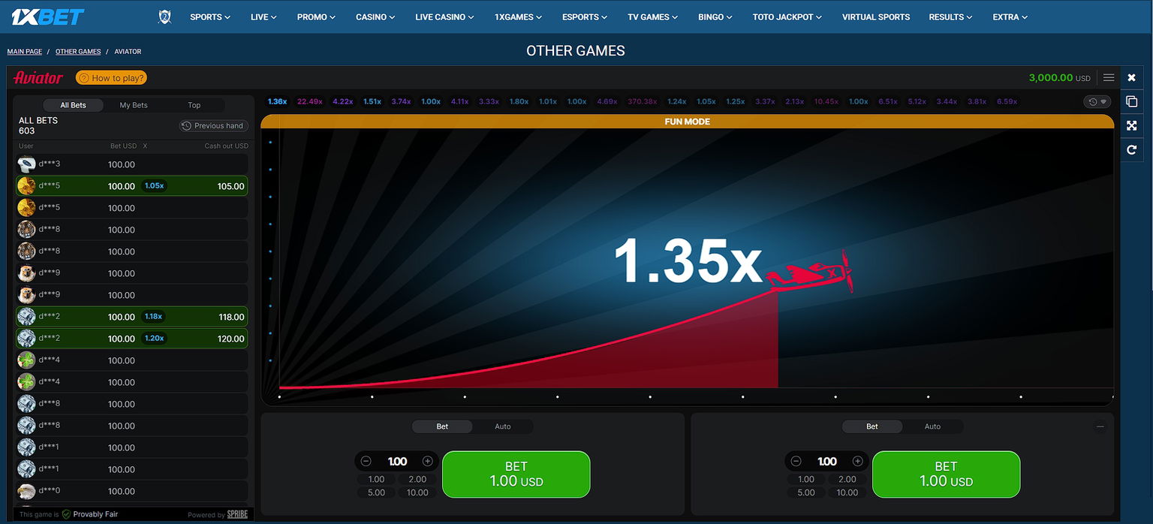Image resolution: width=1153 pixels, height=524 pixels.
Task: Switch right panel to Auto mode
Action: 932,426
